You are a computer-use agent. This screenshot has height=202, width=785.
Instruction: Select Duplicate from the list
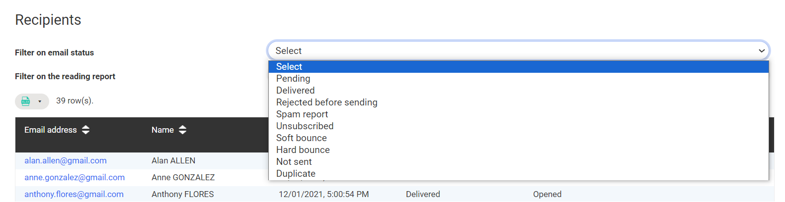296,174
